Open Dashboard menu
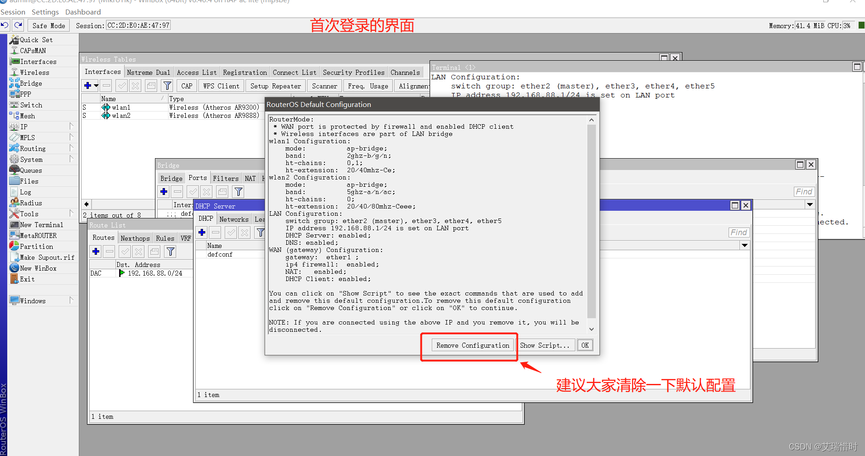 83,12
